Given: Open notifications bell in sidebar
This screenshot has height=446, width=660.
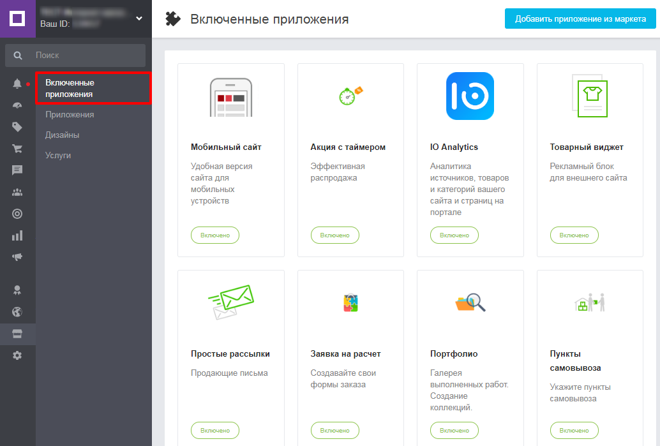Looking at the screenshot, I should (x=17, y=84).
